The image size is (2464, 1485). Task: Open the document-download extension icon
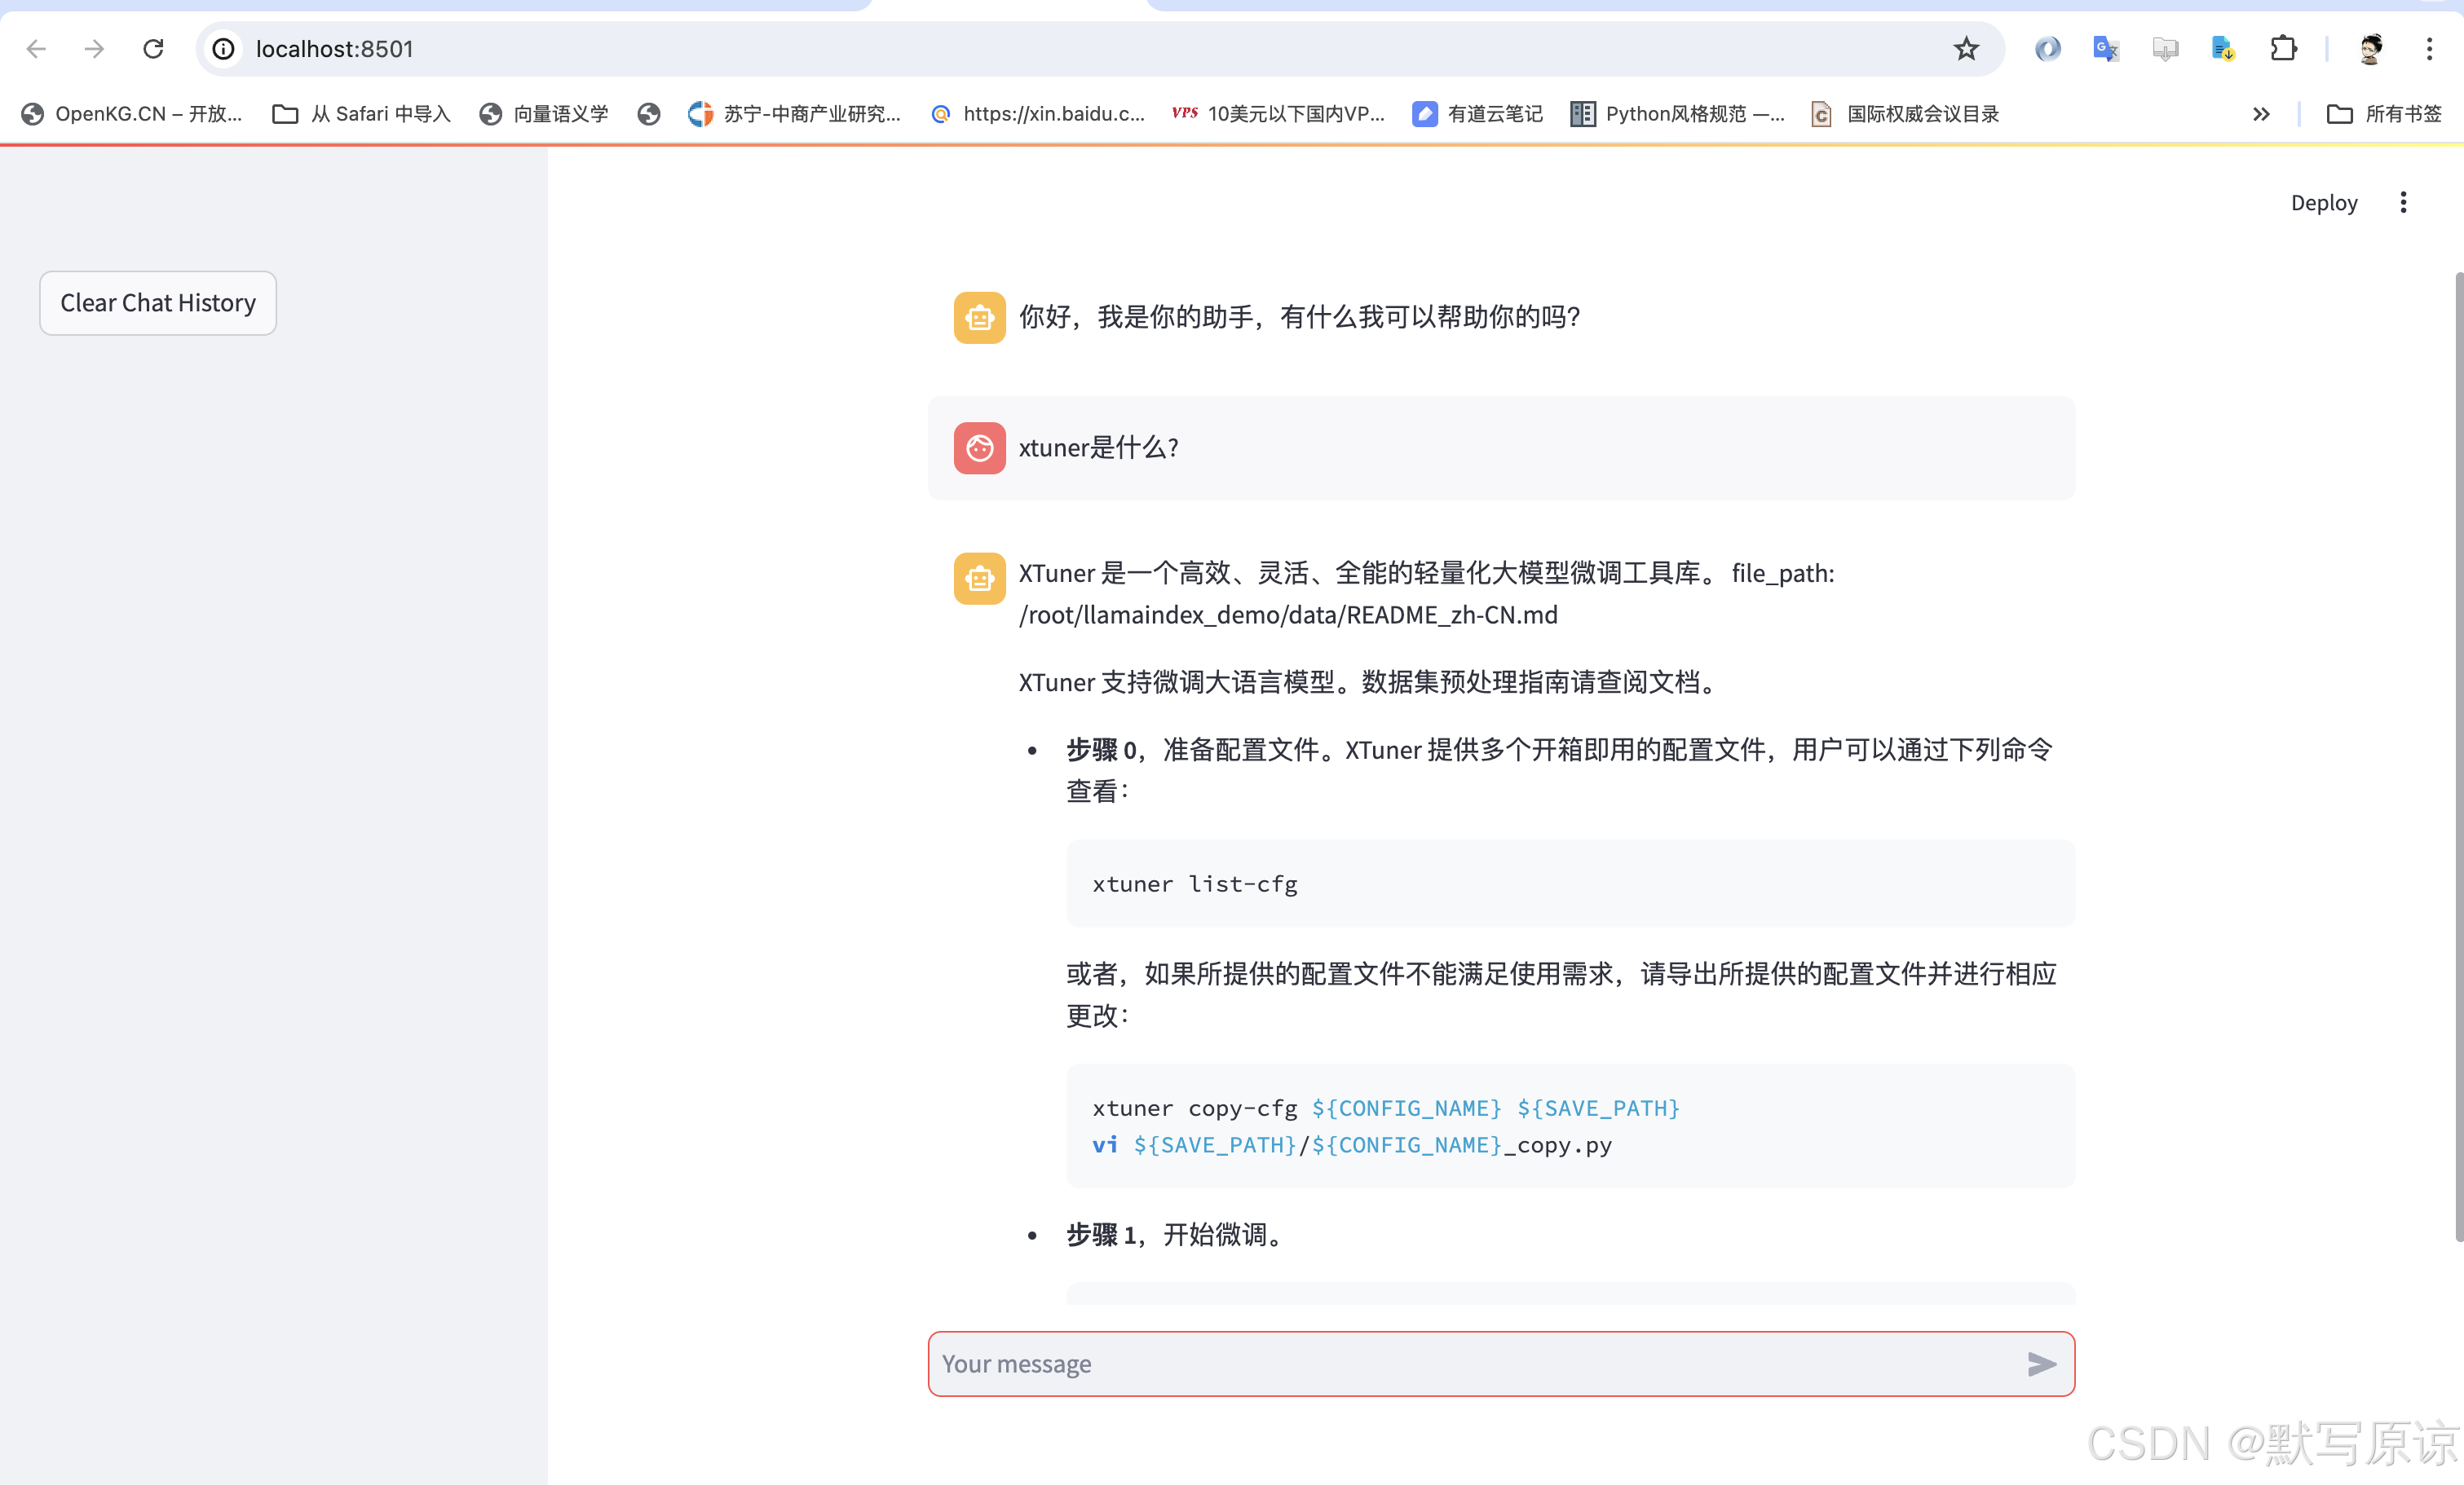pos(2223,48)
